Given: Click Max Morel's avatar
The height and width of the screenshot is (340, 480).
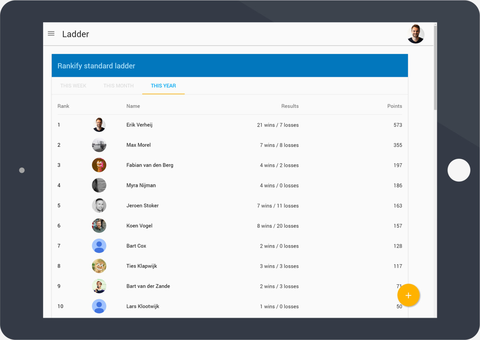Looking at the screenshot, I should [x=99, y=145].
